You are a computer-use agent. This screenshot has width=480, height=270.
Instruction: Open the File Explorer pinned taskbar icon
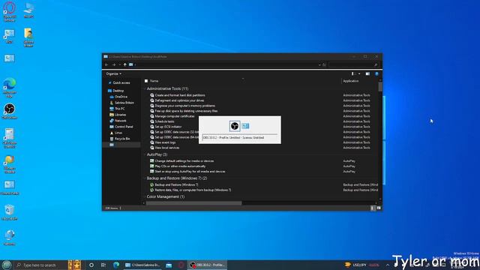tap(169, 265)
